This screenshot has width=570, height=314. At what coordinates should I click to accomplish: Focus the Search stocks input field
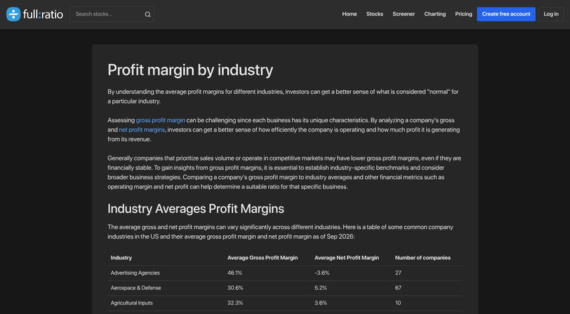coord(112,14)
